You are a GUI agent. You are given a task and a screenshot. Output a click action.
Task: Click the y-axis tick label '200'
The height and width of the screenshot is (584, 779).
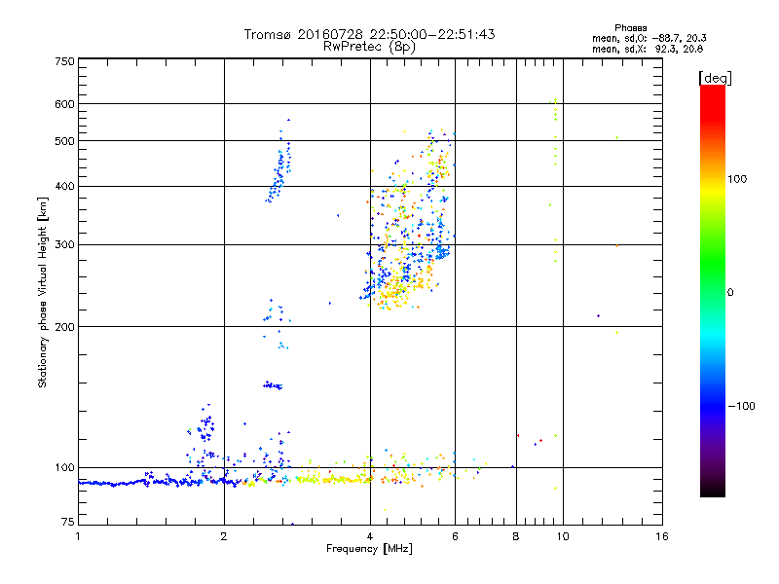pos(65,327)
